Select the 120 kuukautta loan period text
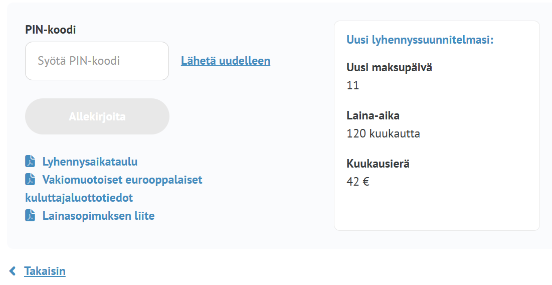Viewport: 552px width, 285px height. [x=383, y=134]
